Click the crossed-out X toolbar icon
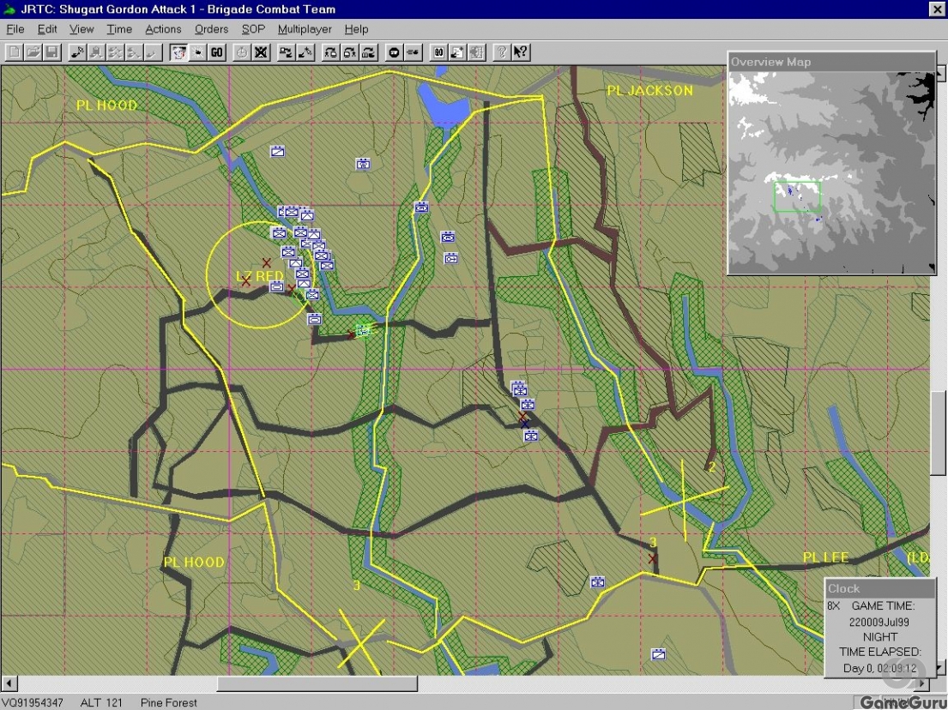The width and height of the screenshot is (948, 710). click(261, 52)
